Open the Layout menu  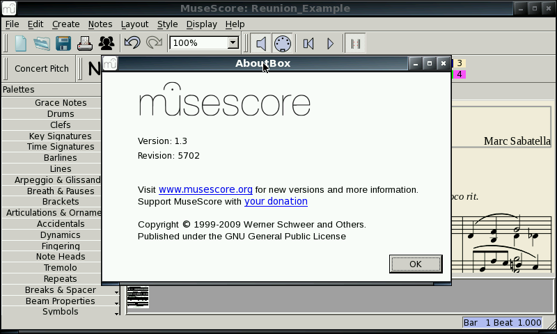coord(134,24)
